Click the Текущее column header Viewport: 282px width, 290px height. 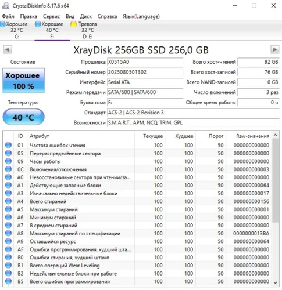click(x=150, y=136)
